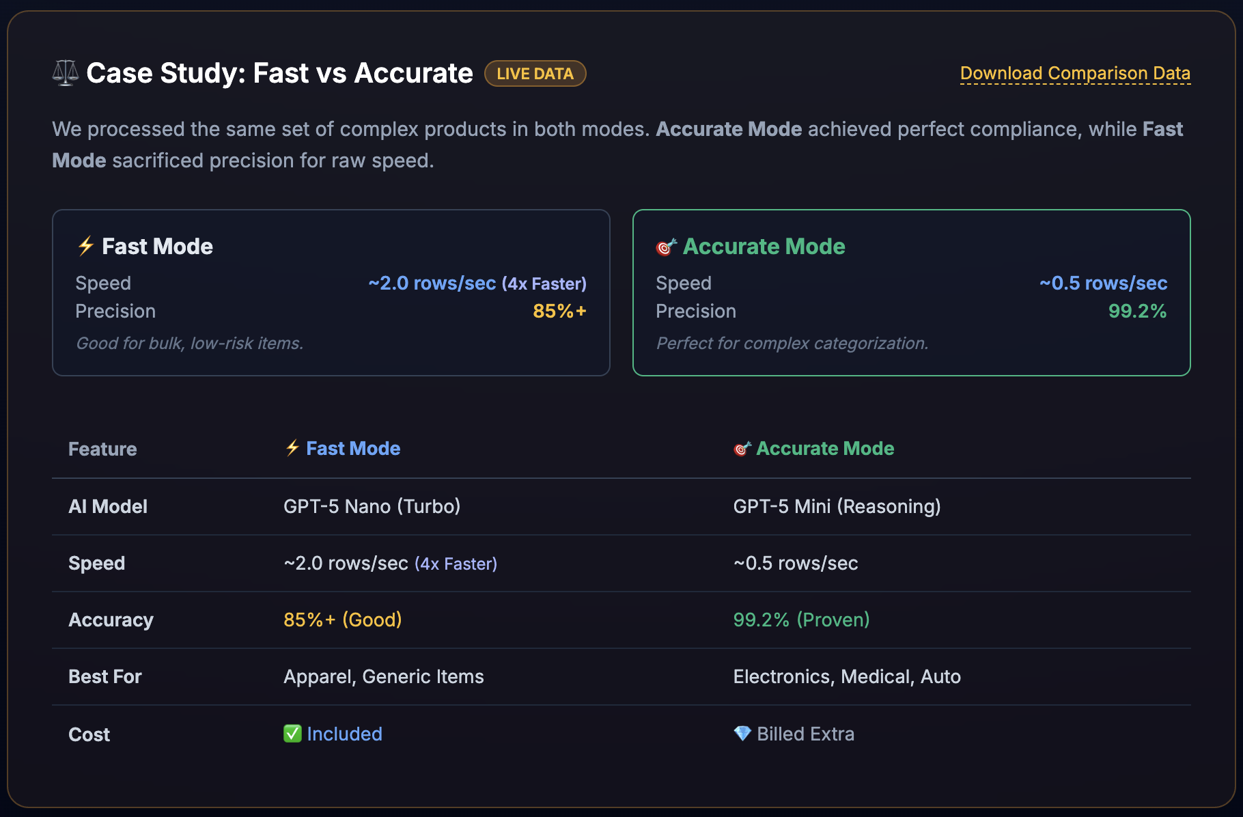Select the Accurate Mode card title

(x=764, y=247)
